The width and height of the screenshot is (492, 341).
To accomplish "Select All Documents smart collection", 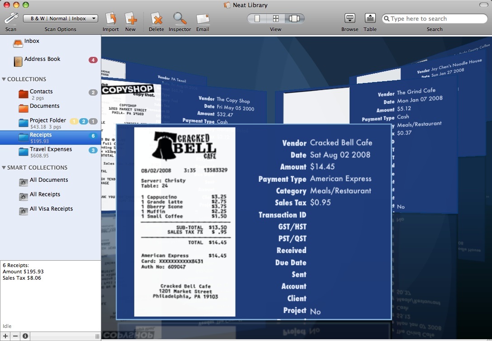I will pyautogui.click(x=51, y=181).
